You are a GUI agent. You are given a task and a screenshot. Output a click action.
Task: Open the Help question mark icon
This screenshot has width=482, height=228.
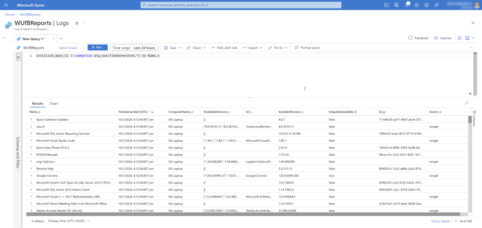pyautogui.click(x=426, y=5)
